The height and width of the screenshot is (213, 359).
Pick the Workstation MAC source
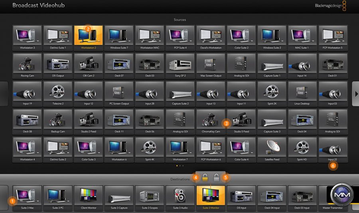[x=150, y=38]
